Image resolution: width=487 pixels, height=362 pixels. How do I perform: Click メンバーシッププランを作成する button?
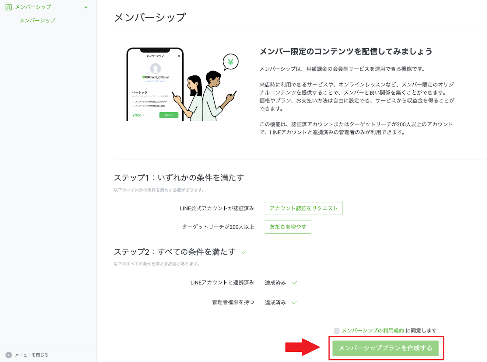tap(385, 348)
